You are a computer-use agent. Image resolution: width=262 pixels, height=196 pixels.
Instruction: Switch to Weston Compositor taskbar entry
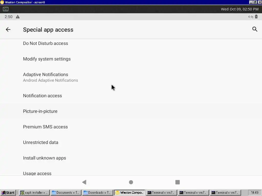pos(130,193)
